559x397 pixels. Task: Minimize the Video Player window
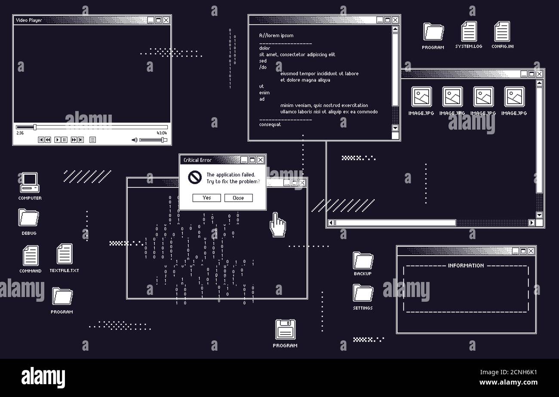pyautogui.click(x=150, y=20)
